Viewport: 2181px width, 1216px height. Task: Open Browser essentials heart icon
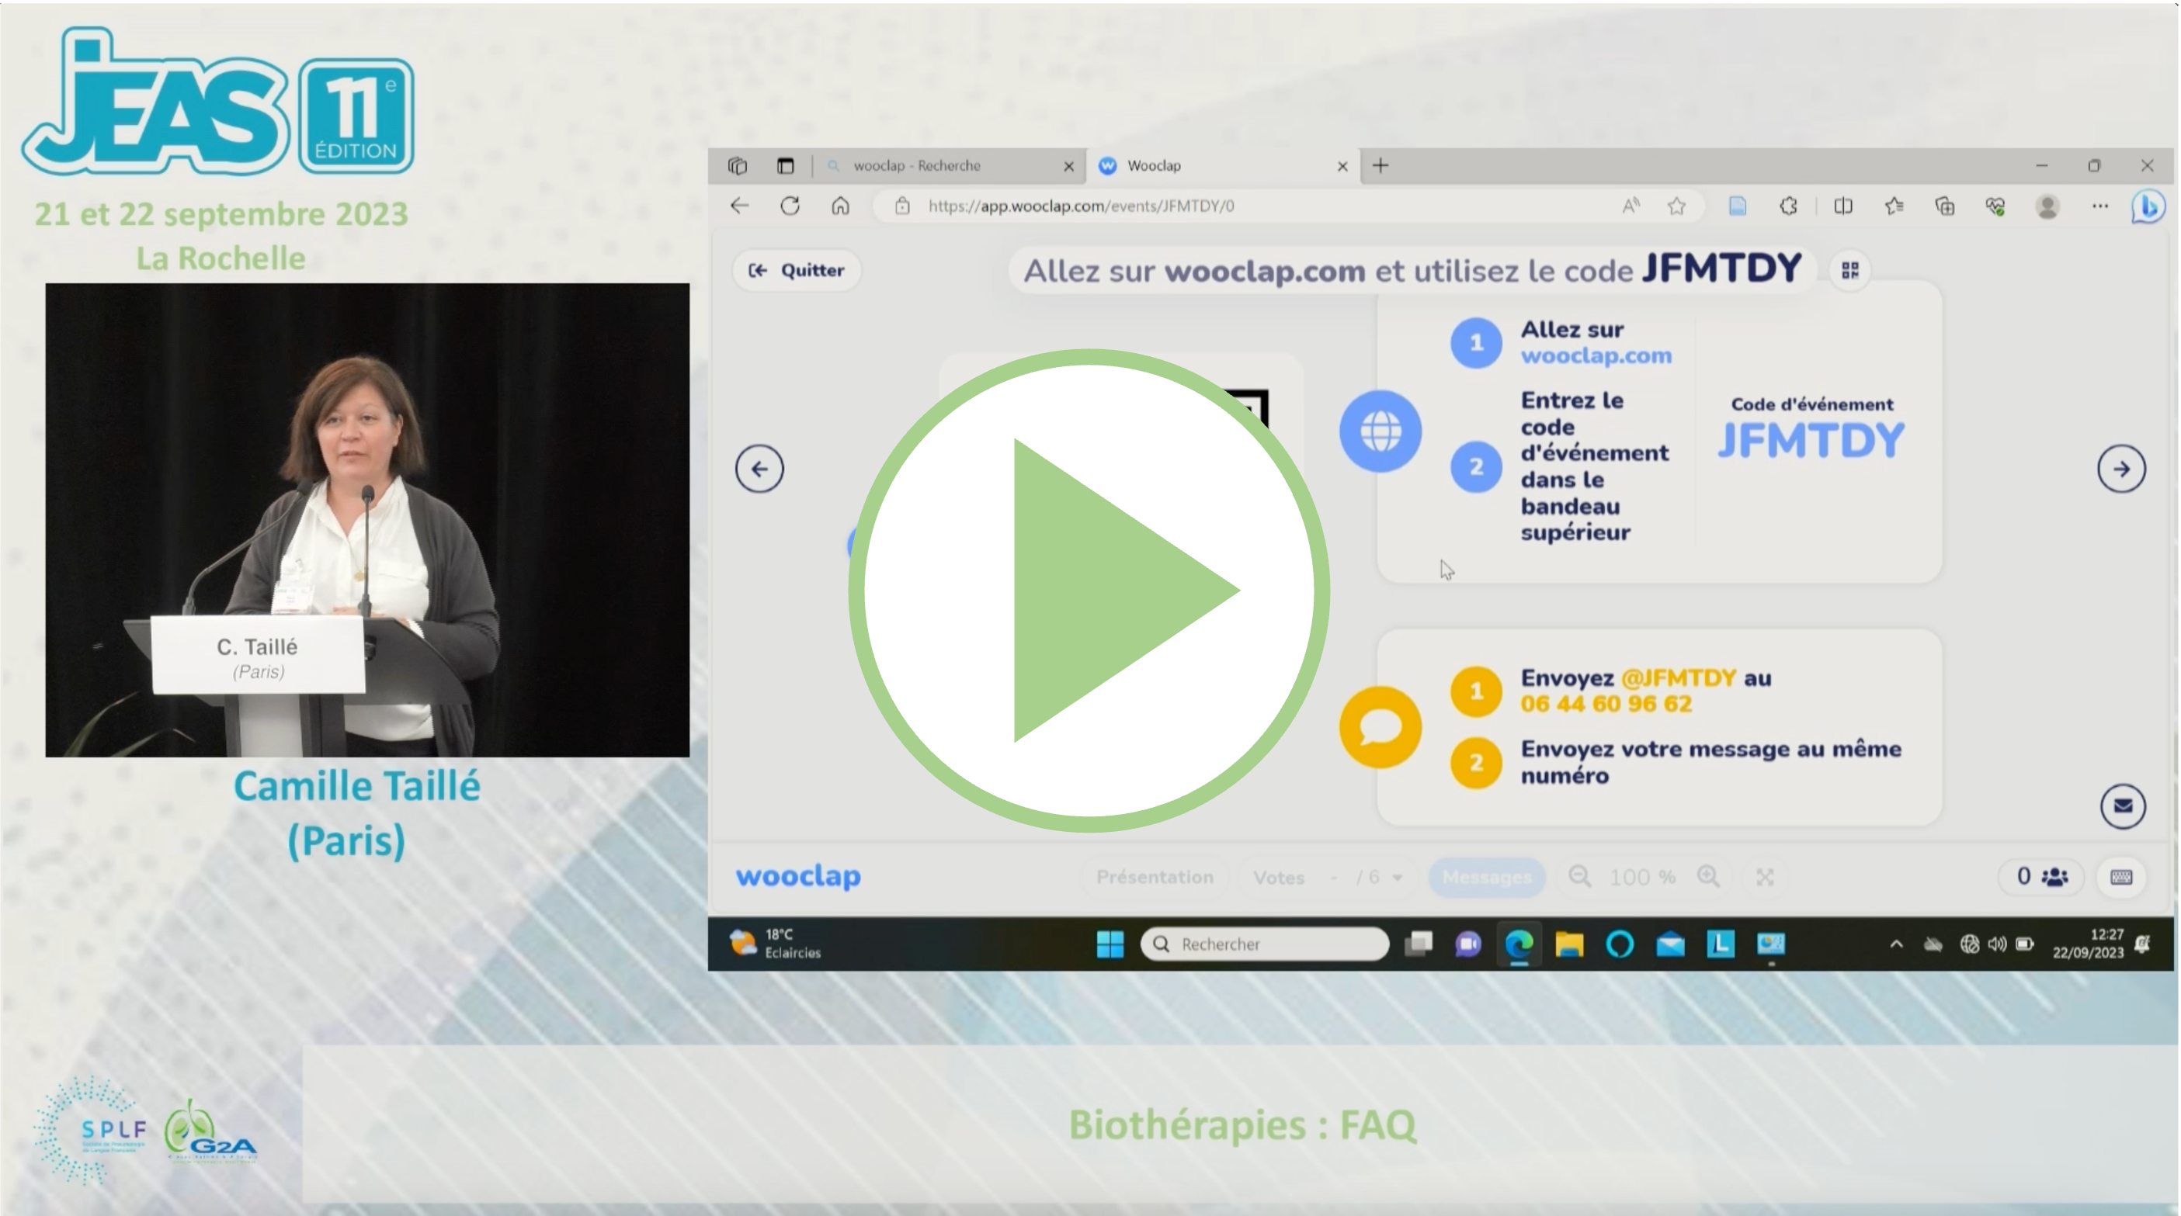pyautogui.click(x=1995, y=206)
